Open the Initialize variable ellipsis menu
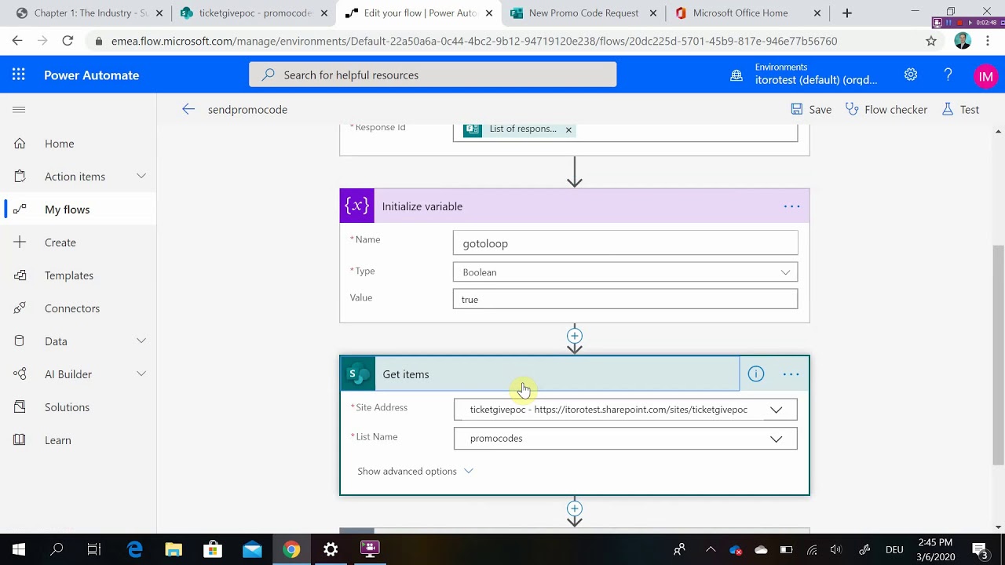Screen dimensions: 1005x565 pyautogui.click(x=791, y=206)
